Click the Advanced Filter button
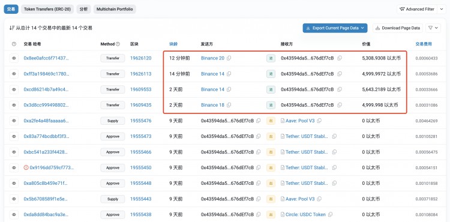The height and width of the screenshot is (222, 450). click(x=417, y=9)
